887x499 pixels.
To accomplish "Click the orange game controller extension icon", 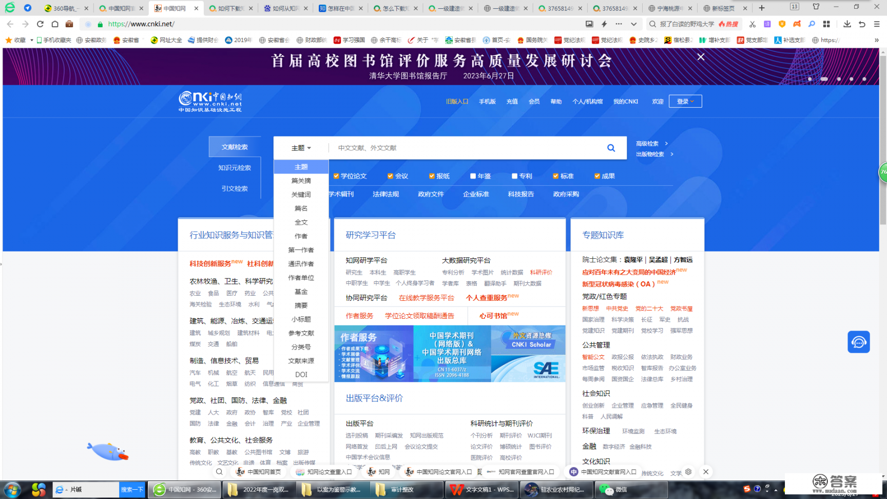I will pyautogui.click(x=797, y=24).
